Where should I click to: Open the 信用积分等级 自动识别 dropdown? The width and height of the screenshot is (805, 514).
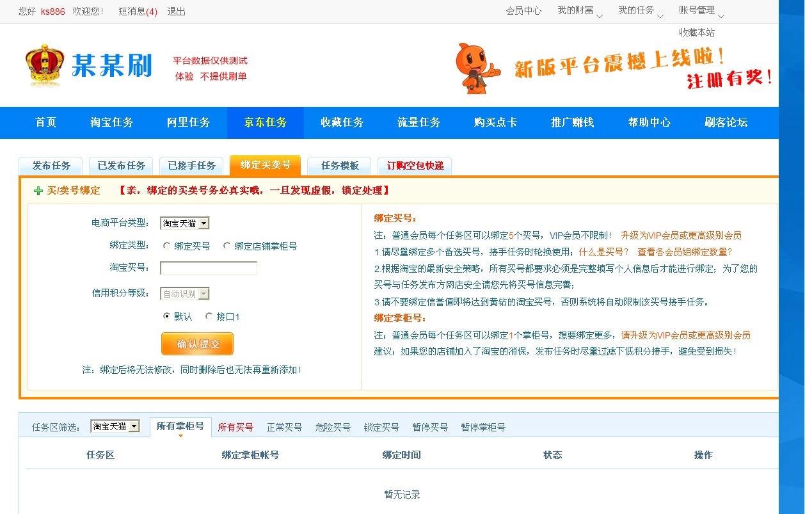(184, 294)
